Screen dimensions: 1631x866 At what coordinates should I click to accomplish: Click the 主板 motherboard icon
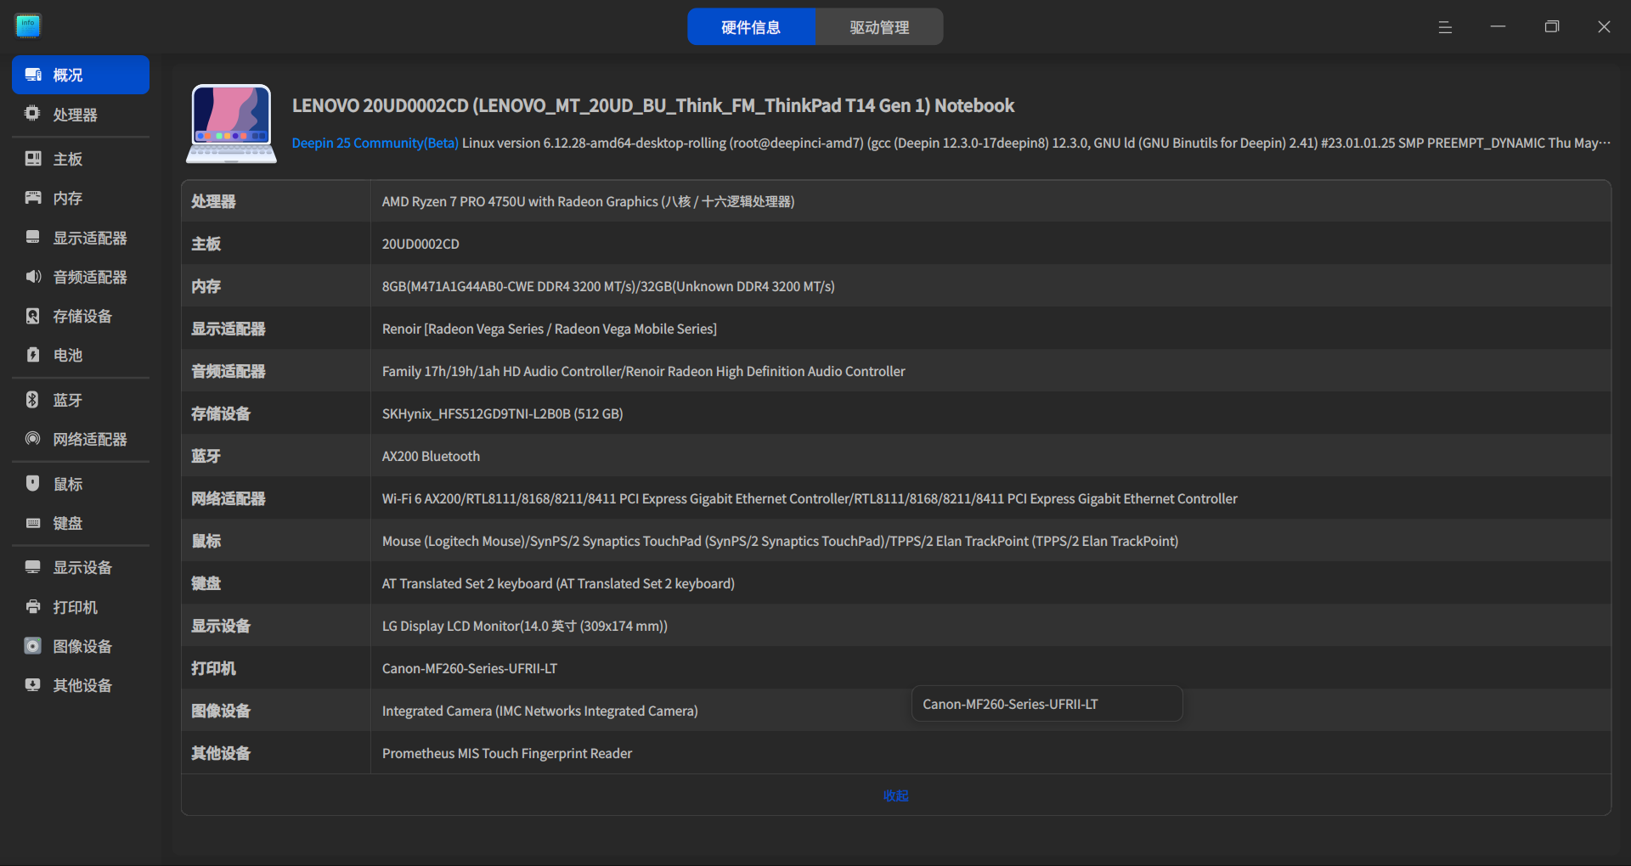point(33,159)
